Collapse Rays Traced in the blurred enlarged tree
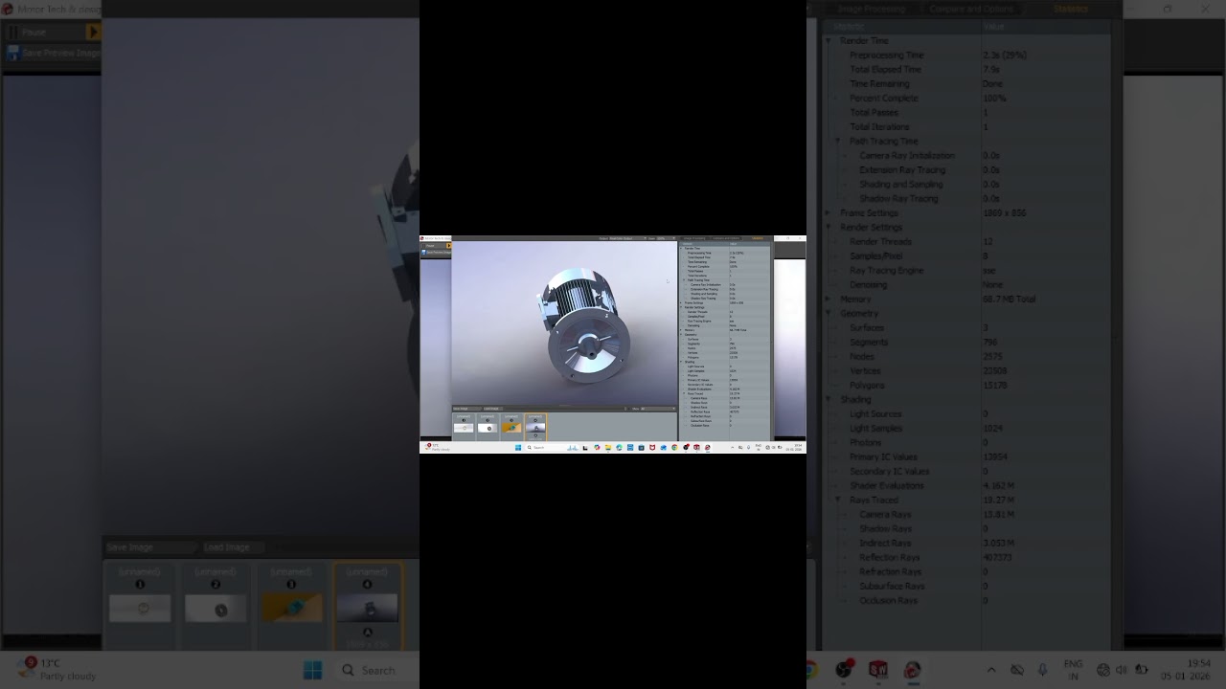 pyautogui.click(x=838, y=500)
